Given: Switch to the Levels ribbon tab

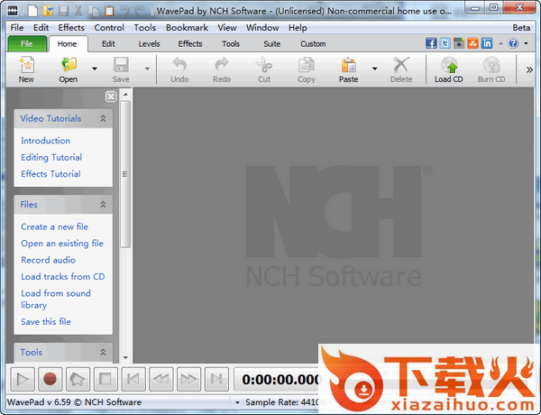Looking at the screenshot, I should pos(149,44).
